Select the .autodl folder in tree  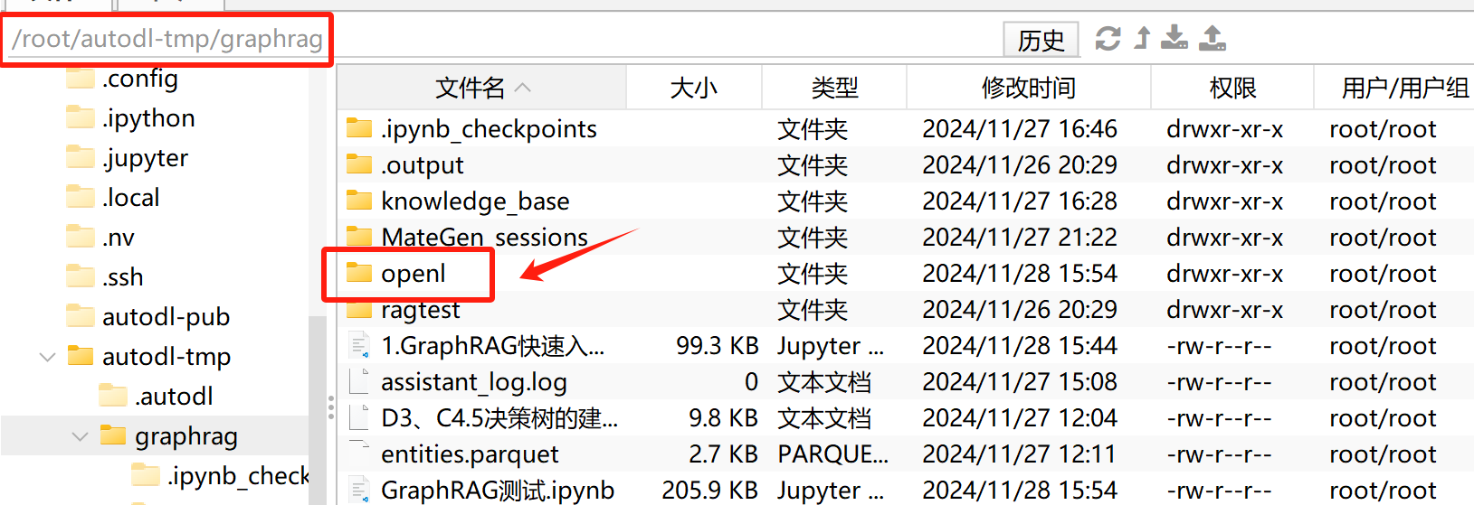coord(174,397)
